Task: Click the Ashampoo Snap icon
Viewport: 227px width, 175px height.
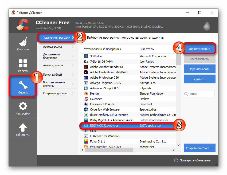Action: (86, 88)
